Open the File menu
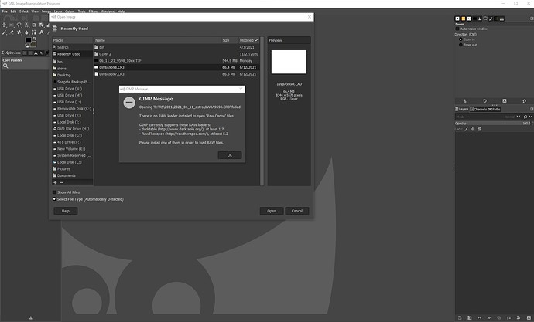 pos(5,12)
